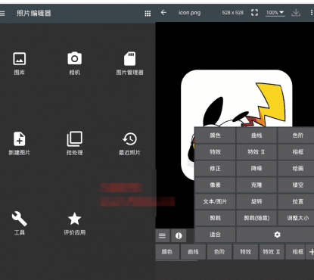Open the 工具 wrench icon
The width and height of the screenshot is (314, 280).
pyautogui.click(x=20, y=219)
